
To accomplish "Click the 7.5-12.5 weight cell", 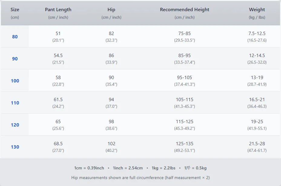I will tap(257, 34).
